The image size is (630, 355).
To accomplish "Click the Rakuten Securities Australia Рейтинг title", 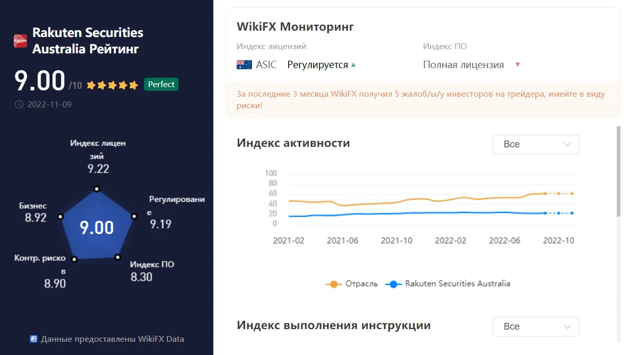I will pos(87,41).
